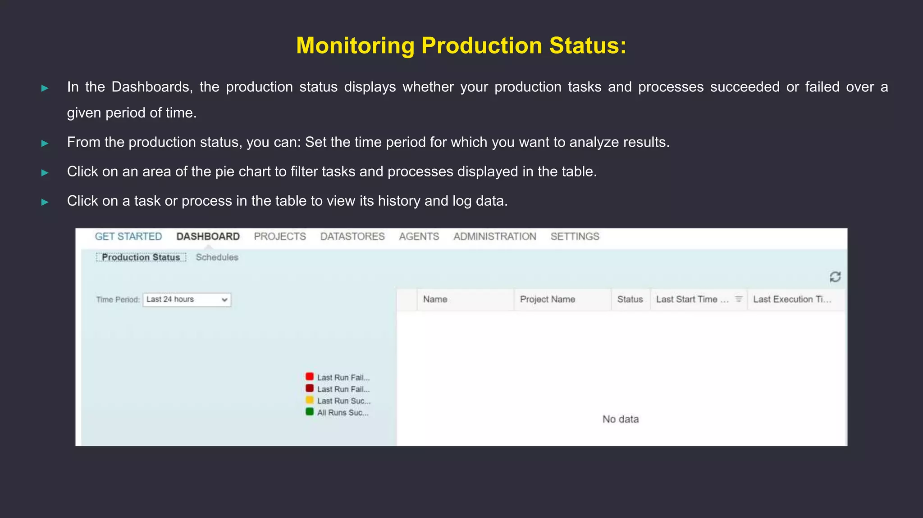Click the bright red legend swatch

(x=310, y=377)
